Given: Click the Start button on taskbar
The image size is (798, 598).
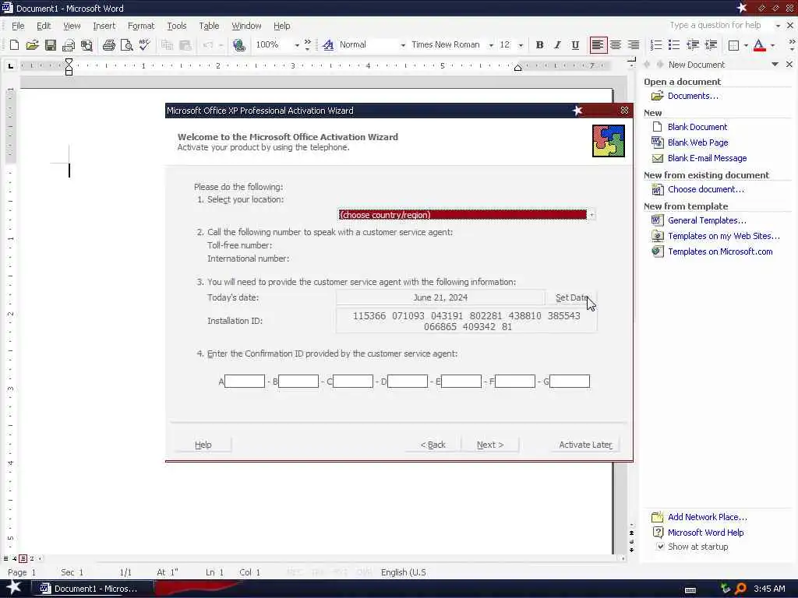Looking at the screenshot, I should point(14,589).
